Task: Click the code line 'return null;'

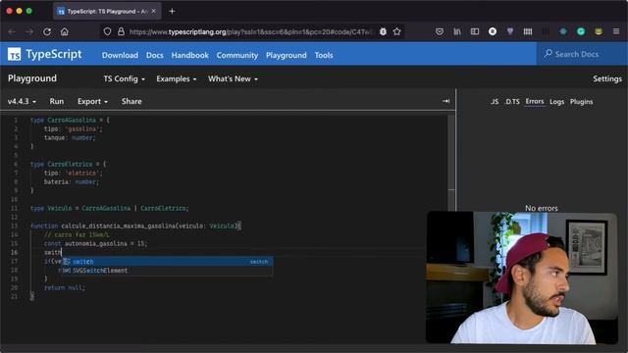Action: coord(65,287)
